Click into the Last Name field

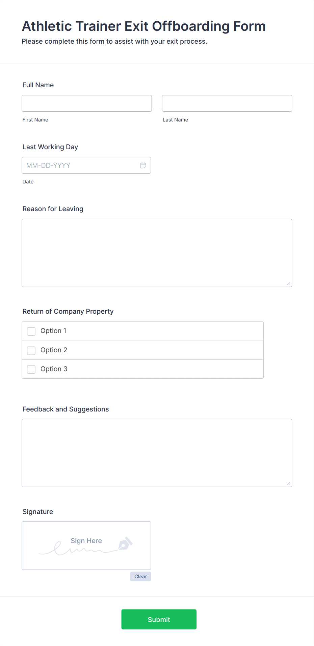click(x=227, y=103)
